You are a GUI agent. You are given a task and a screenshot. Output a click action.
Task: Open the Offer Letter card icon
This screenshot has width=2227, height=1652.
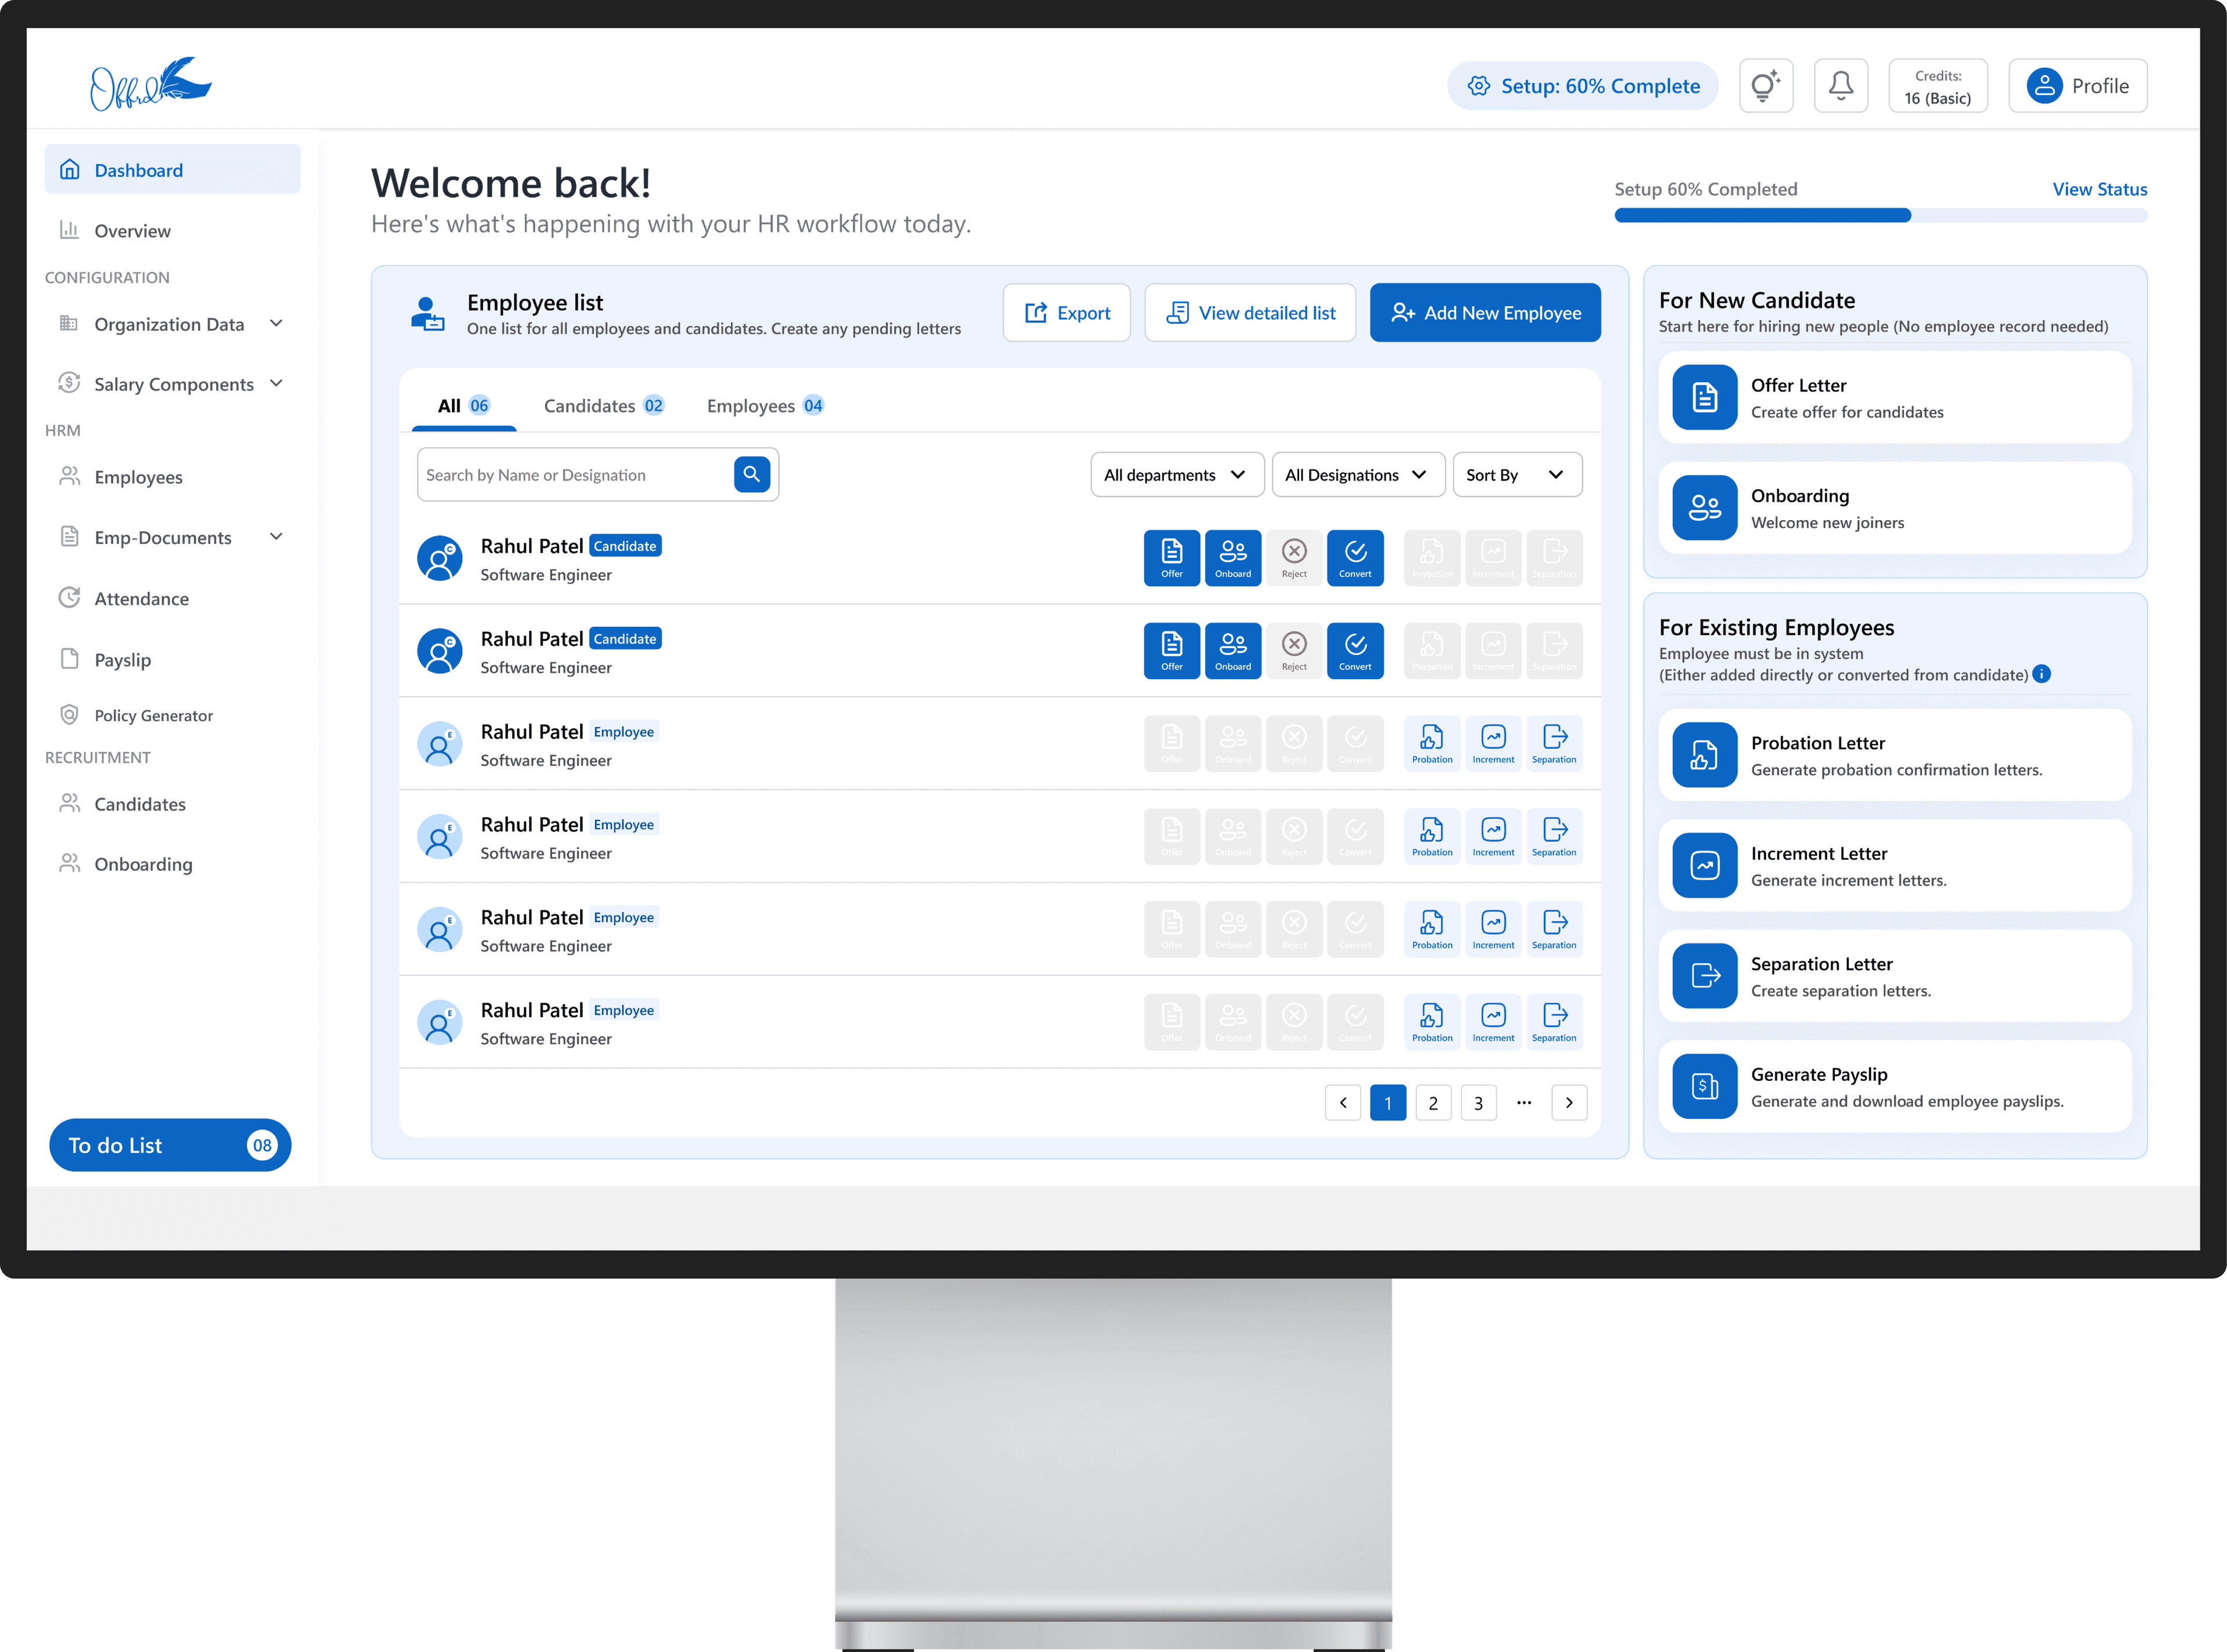1704,397
